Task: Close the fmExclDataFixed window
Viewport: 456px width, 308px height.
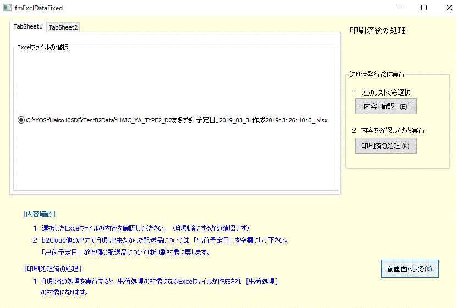Action: [449, 8]
